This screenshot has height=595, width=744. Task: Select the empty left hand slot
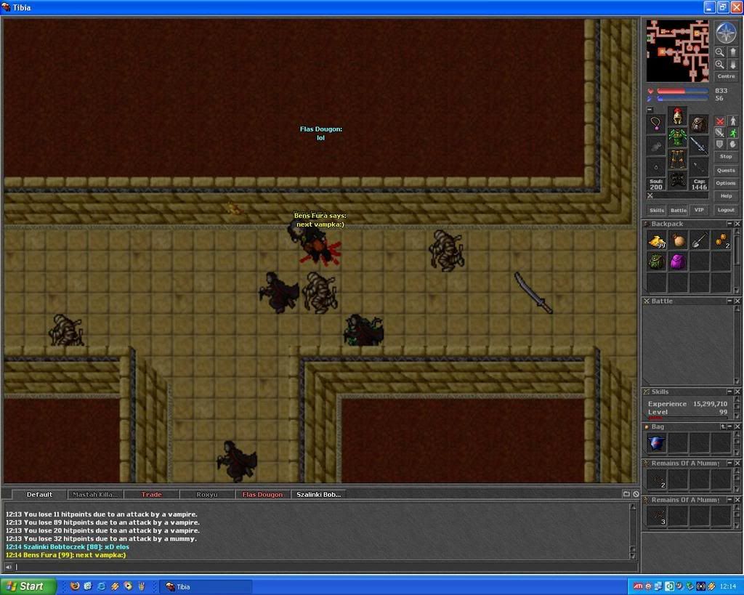click(656, 146)
